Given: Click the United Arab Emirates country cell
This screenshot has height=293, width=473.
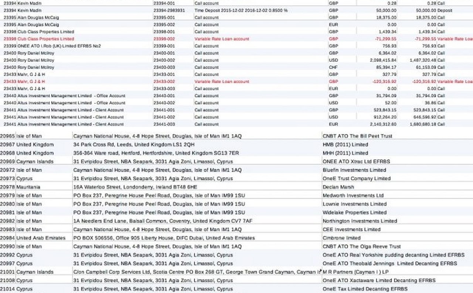Looking at the screenshot, I should (x=41, y=238).
